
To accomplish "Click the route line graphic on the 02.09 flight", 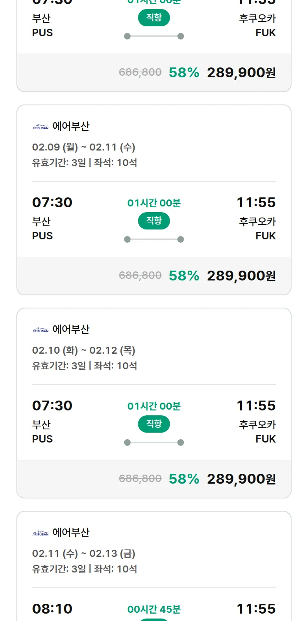I will click(x=154, y=239).
